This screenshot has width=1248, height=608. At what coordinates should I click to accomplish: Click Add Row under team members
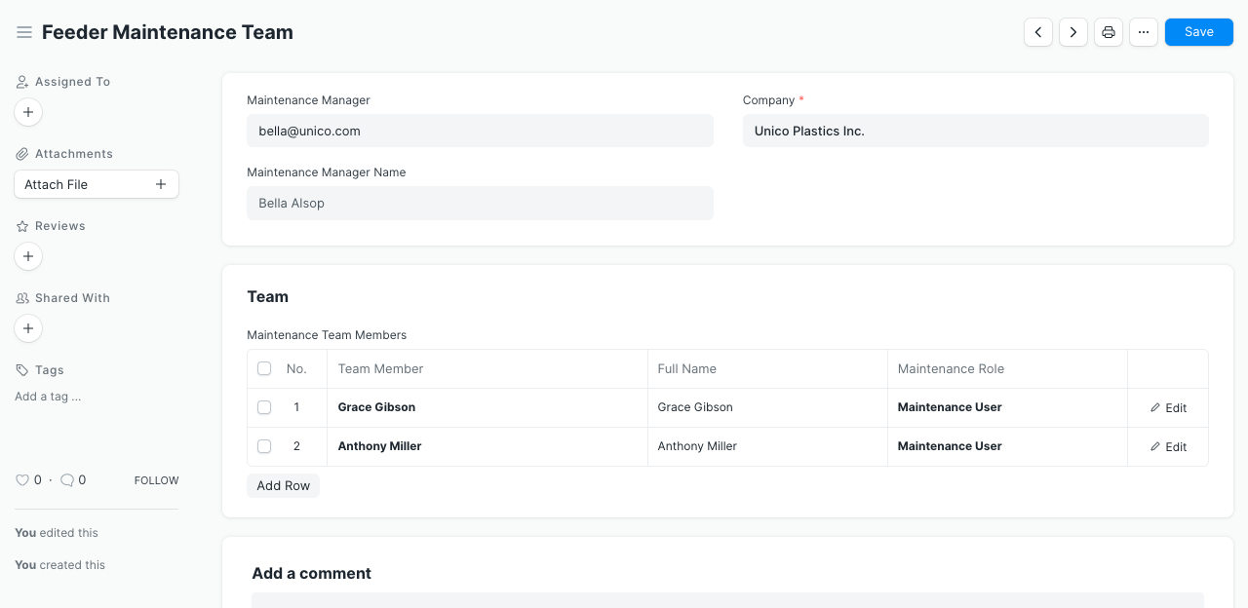tap(283, 486)
